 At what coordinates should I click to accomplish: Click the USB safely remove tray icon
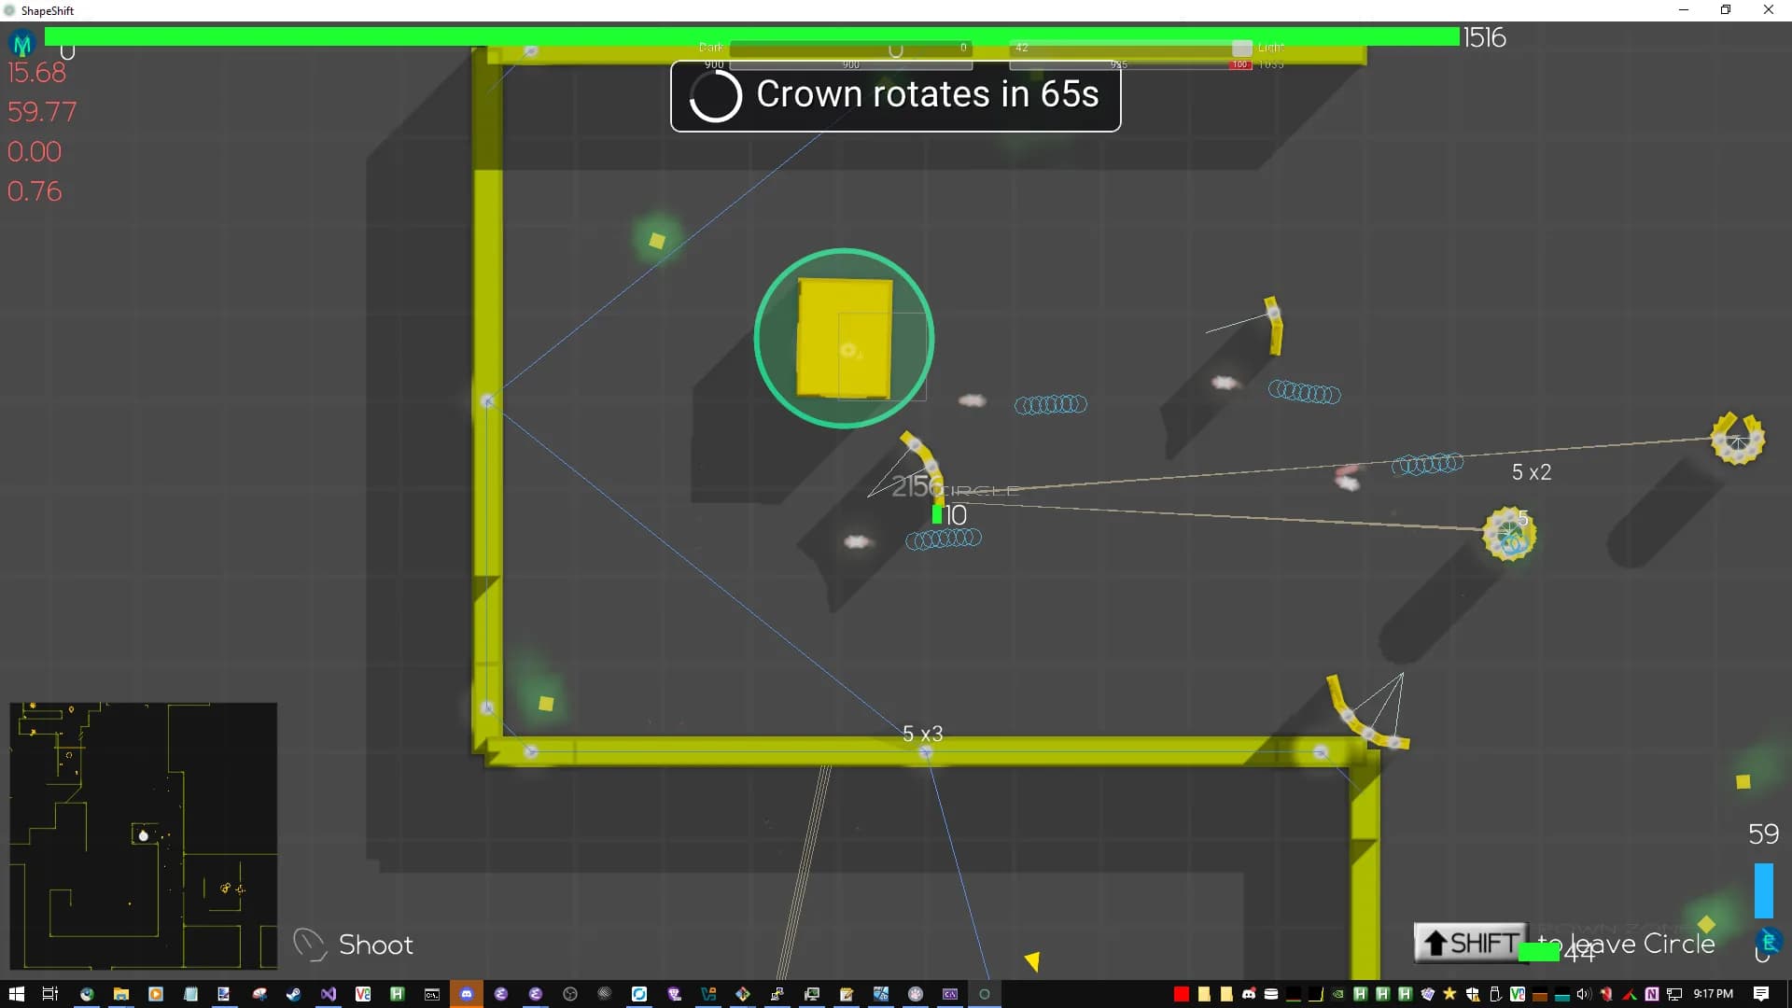1494,994
